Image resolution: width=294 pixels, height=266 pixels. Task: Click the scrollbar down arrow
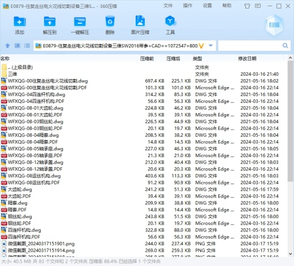[x=290, y=254]
